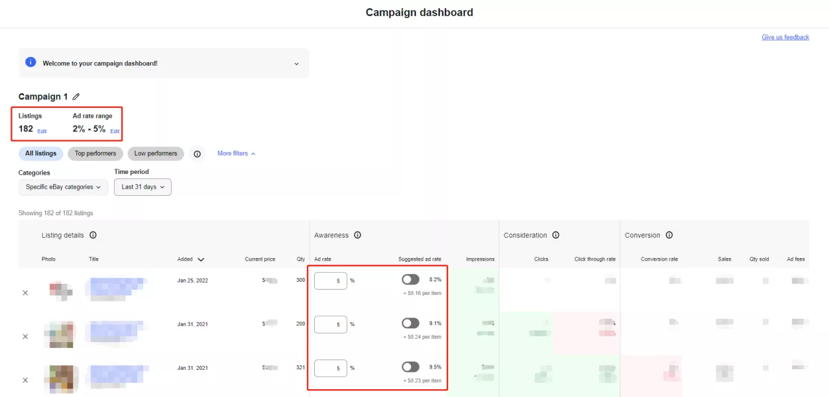
Task: Click the info icon next to Listing details
Action: click(x=93, y=235)
